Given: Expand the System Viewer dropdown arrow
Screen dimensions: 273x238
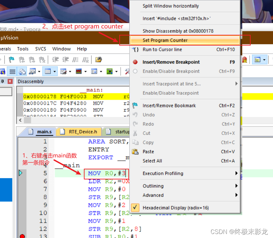Looking at the screenshot, I should pos(116,72).
